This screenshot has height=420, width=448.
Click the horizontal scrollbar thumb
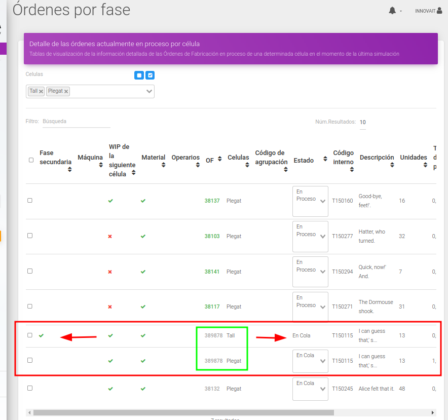pyautogui.click(x=183, y=412)
